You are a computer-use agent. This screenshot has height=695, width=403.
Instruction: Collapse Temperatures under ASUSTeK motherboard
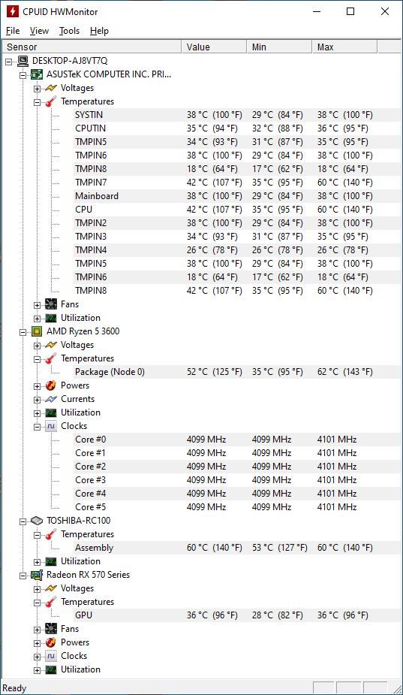point(37,102)
